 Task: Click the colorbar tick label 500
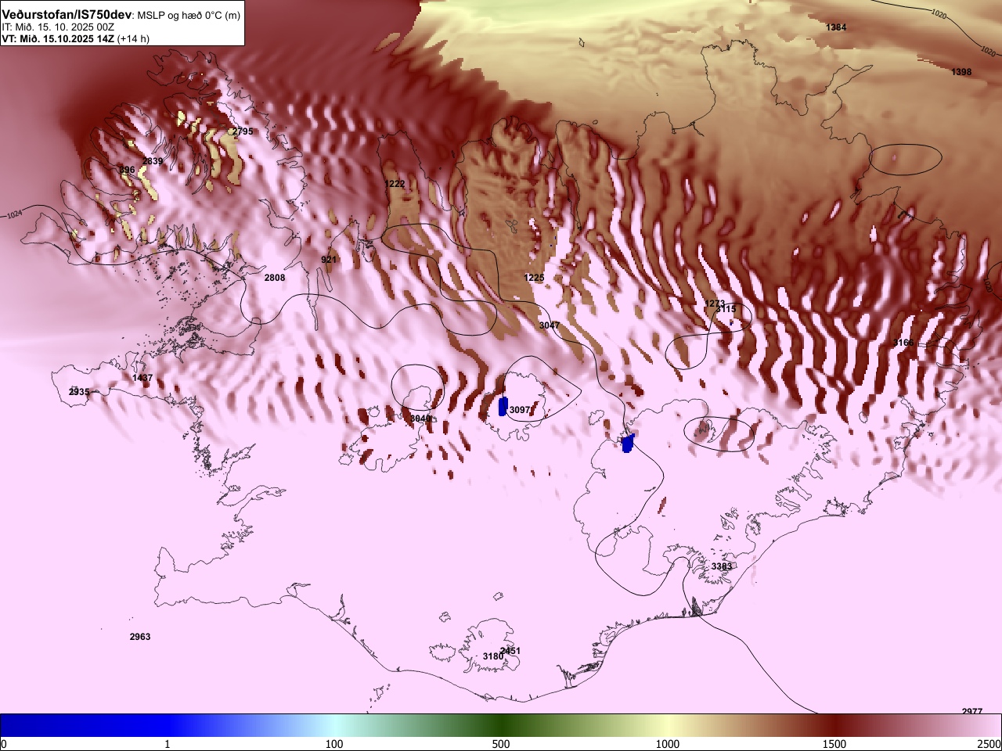pyautogui.click(x=501, y=744)
